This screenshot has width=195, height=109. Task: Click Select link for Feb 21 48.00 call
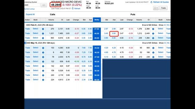[35, 33]
